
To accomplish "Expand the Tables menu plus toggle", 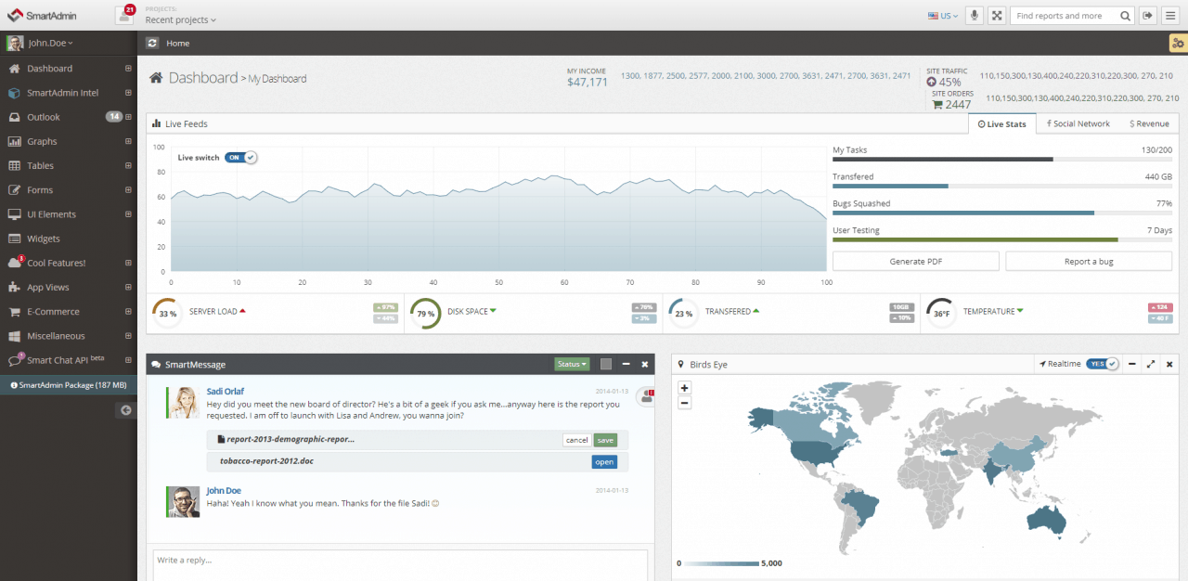I will click(128, 166).
